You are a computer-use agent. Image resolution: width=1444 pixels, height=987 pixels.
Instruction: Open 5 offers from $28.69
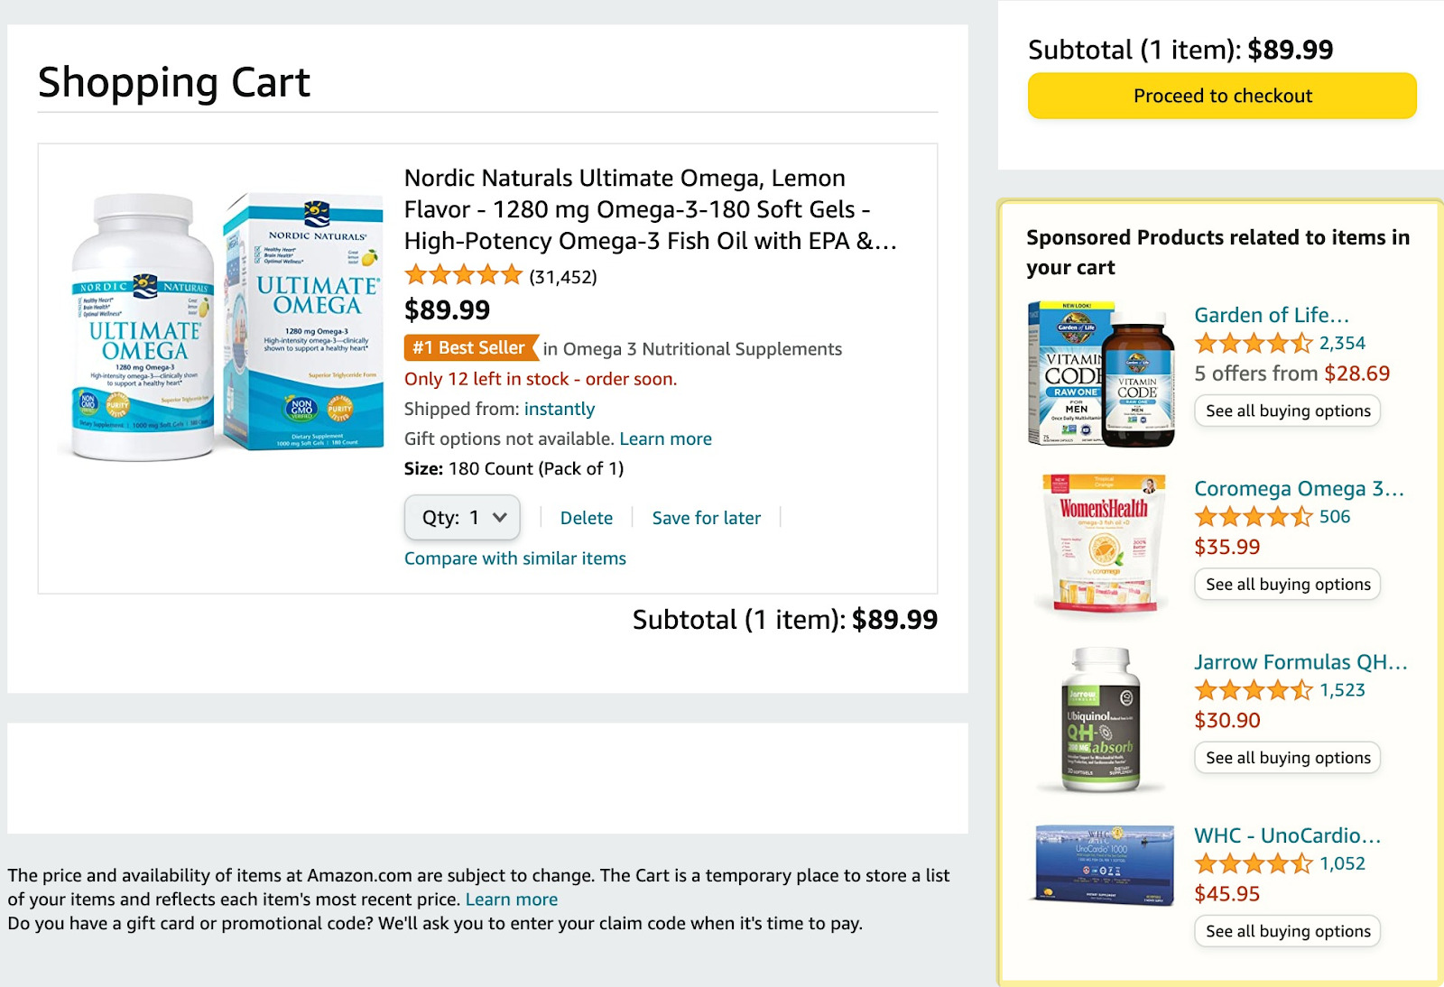[x=1291, y=373]
